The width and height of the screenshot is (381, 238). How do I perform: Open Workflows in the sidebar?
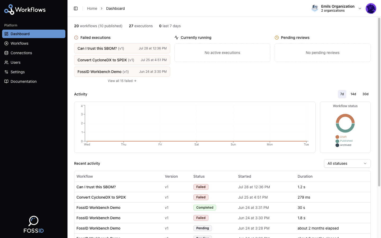click(34, 43)
